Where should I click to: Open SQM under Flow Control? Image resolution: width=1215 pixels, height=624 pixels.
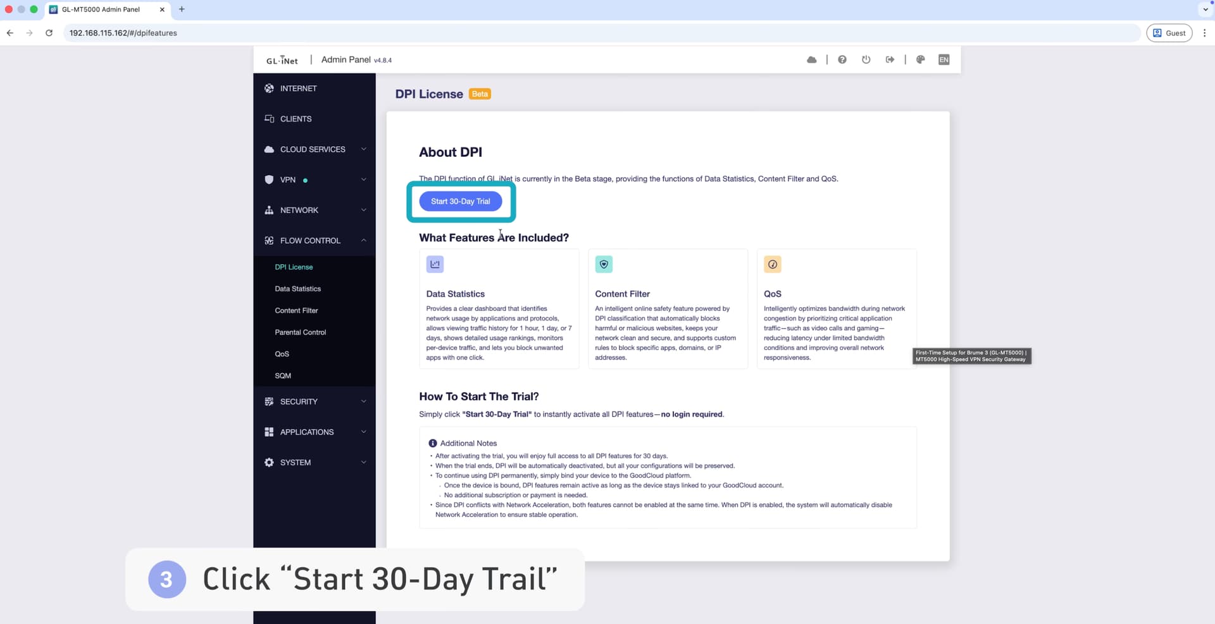click(x=283, y=376)
